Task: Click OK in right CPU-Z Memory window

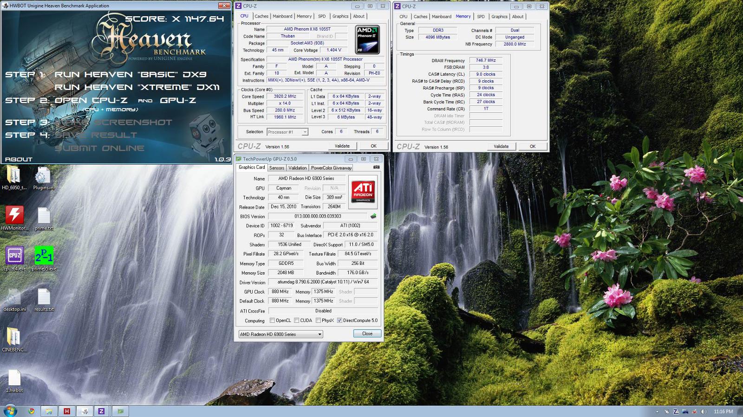Action: (x=533, y=147)
